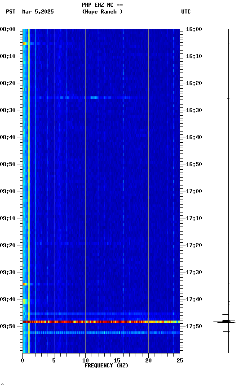Click the FREQUENCY (HZ) axis label
This screenshot has height=389, width=248.
(106, 366)
